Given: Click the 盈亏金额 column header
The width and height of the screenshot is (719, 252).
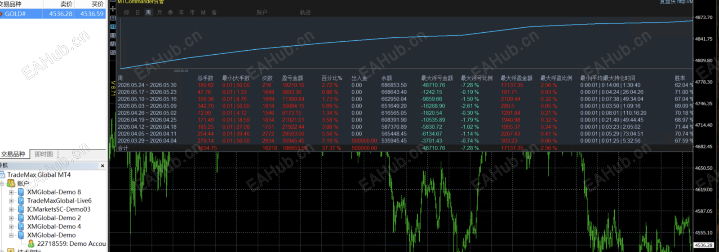Looking at the screenshot, I should tap(293, 78).
